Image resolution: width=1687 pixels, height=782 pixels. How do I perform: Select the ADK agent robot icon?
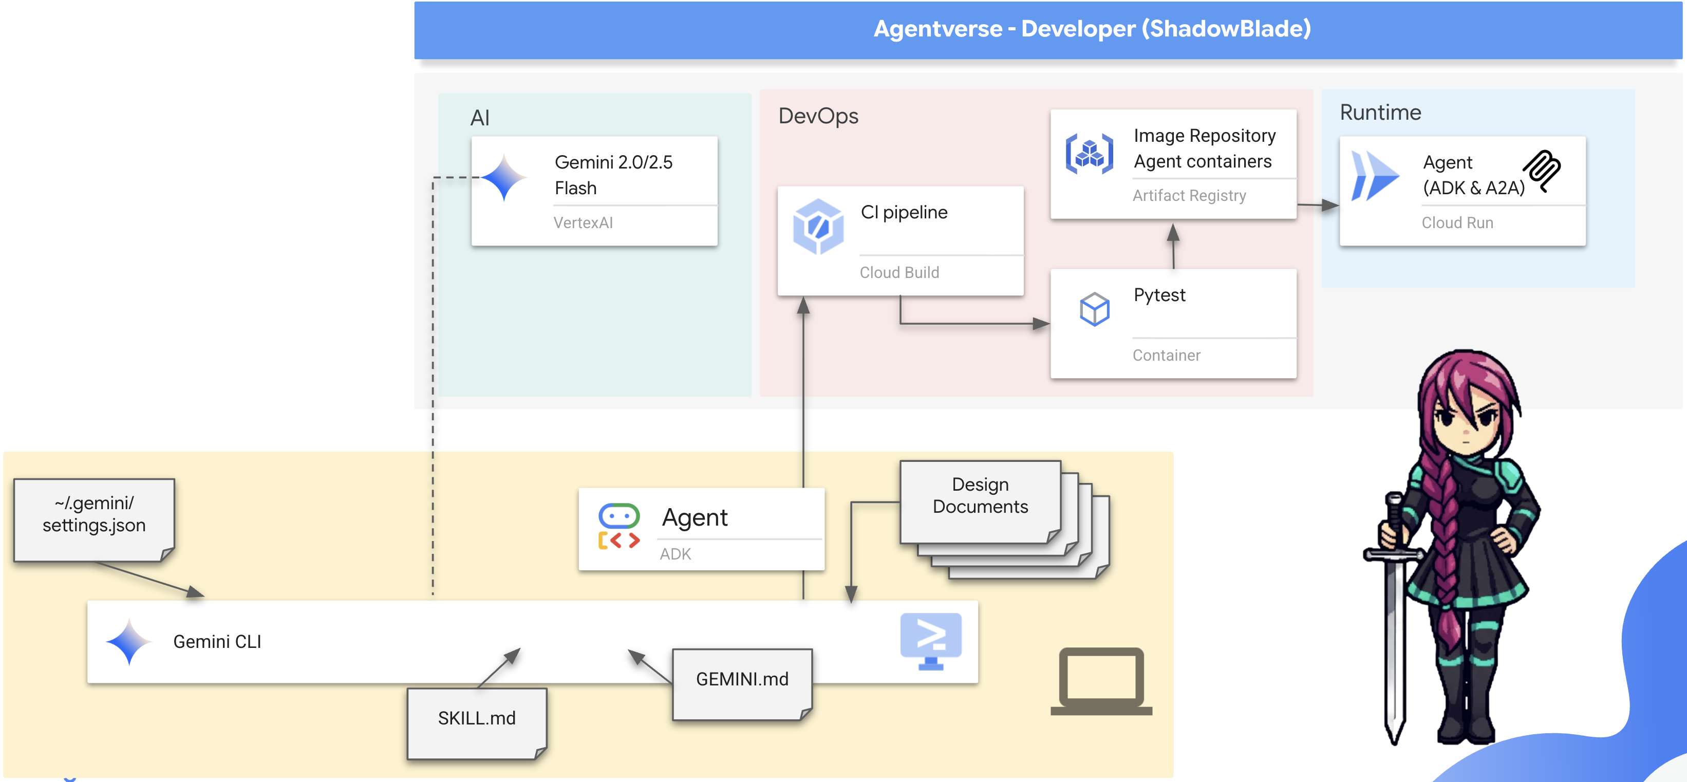[619, 526]
